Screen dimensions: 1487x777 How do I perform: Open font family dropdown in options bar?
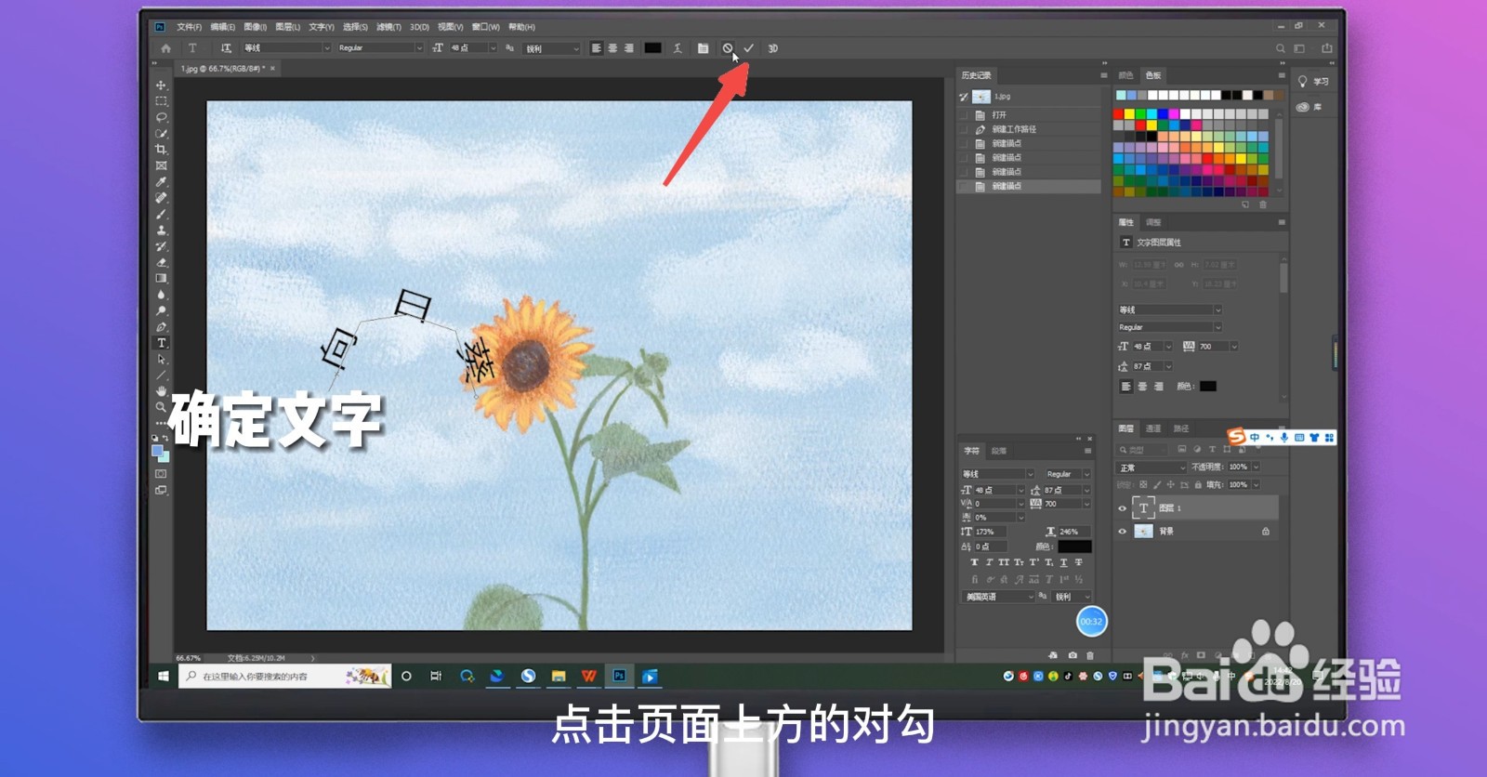click(287, 48)
